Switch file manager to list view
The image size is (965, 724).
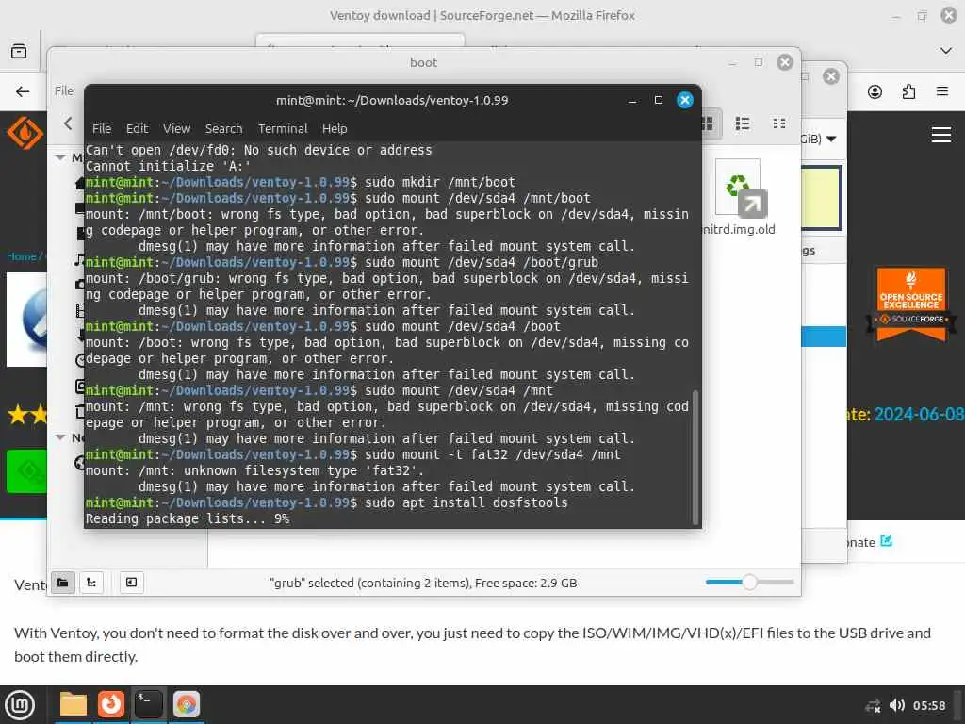(x=743, y=123)
